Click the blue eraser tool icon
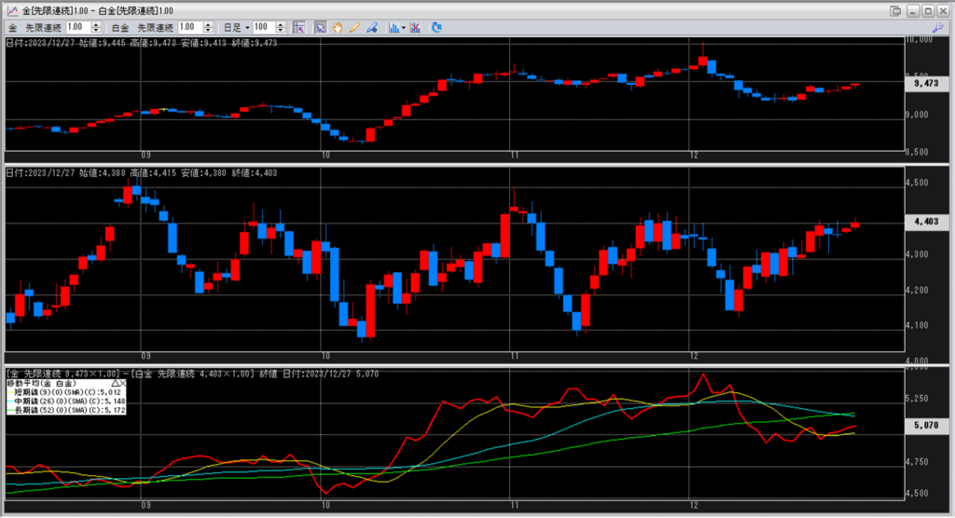This screenshot has width=955, height=518. coord(371,28)
